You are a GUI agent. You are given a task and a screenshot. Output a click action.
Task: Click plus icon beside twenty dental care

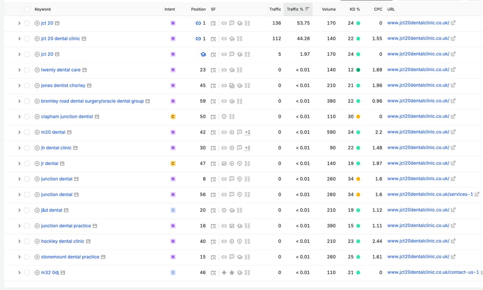tap(37, 70)
